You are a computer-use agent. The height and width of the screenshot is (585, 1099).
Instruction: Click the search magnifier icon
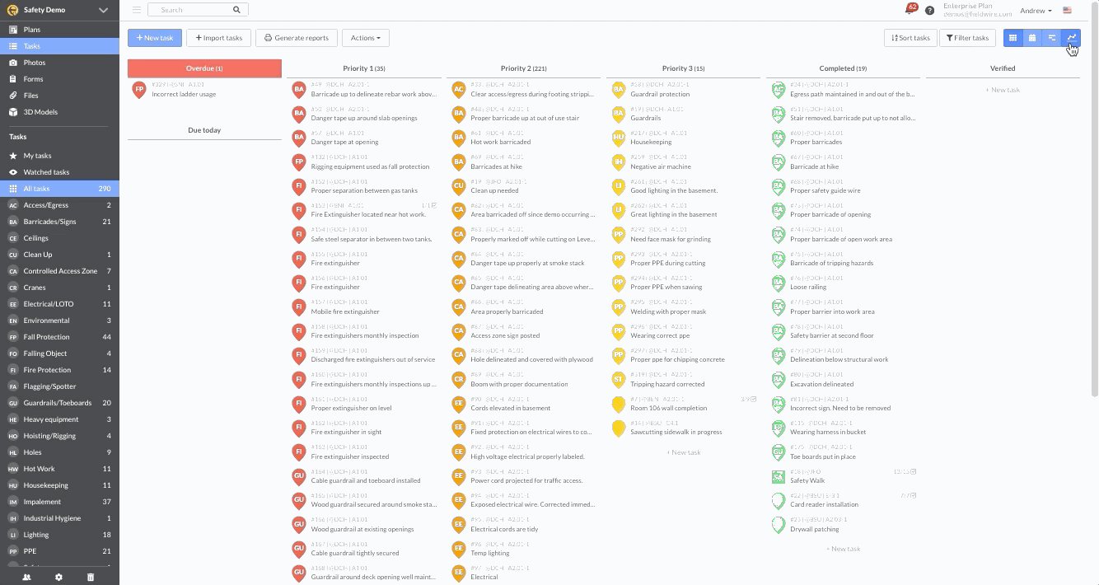236,10
